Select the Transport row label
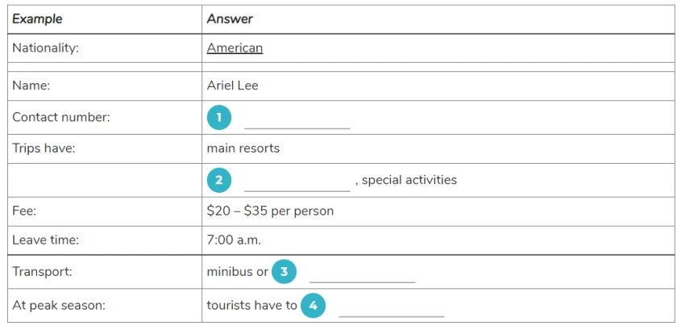685x330 pixels. [42, 271]
